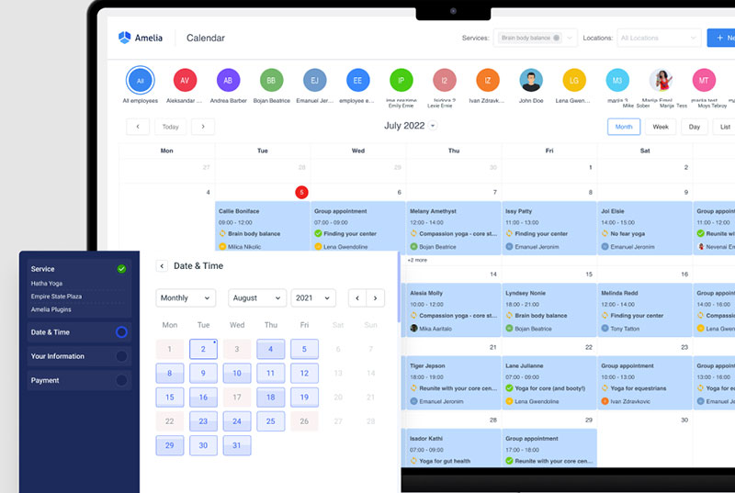Click Amelia Plugins text in sidebar
The height and width of the screenshot is (493, 735).
click(51, 309)
